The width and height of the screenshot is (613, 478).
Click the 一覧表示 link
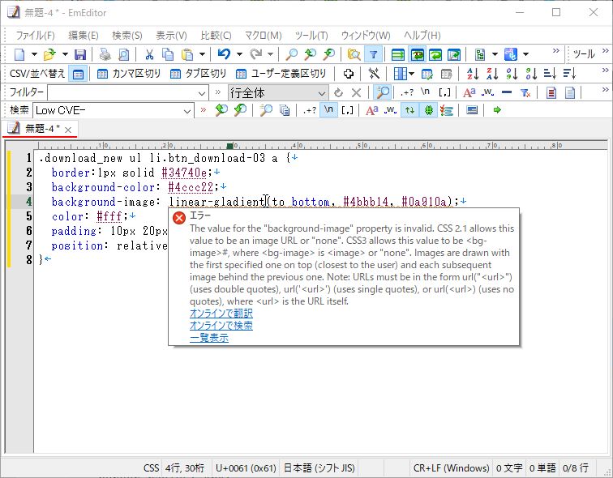[x=208, y=337]
